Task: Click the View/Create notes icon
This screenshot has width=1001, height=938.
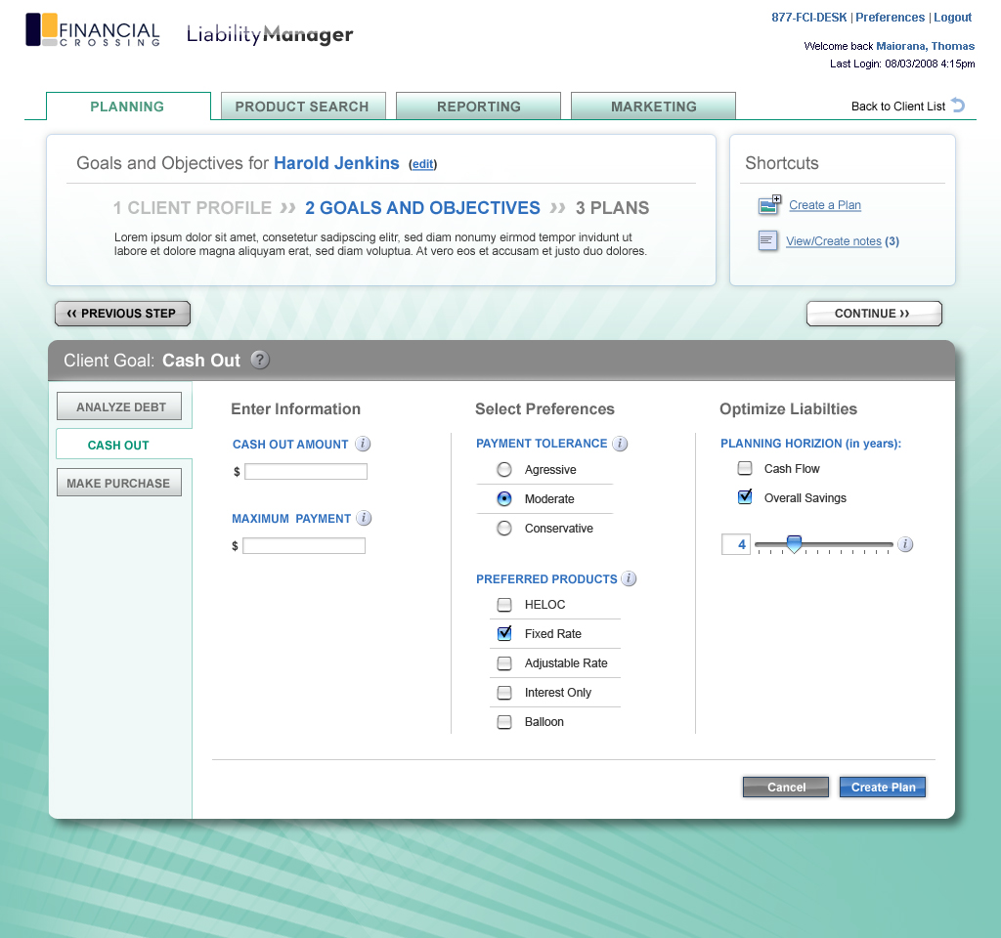Action: [x=768, y=240]
